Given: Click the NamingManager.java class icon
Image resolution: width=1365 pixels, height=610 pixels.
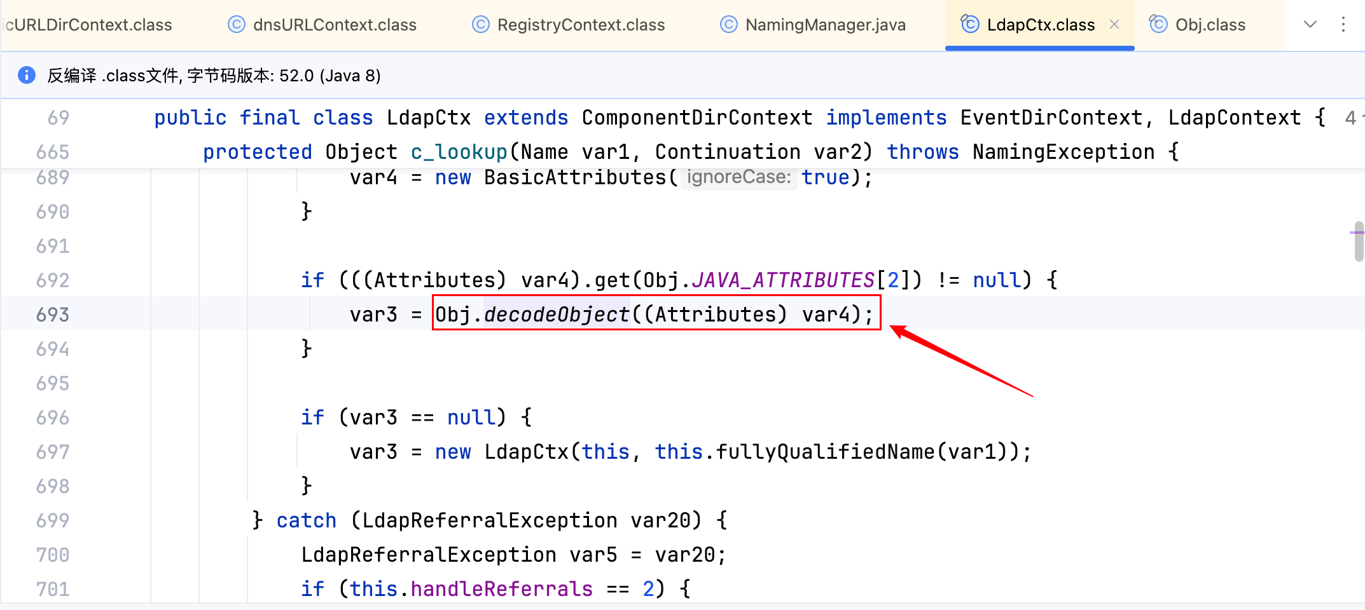Looking at the screenshot, I should (x=728, y=25).
